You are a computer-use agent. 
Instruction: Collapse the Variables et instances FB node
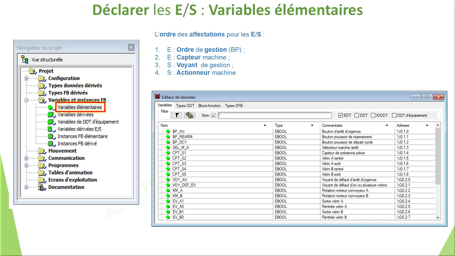coord(26,100)
